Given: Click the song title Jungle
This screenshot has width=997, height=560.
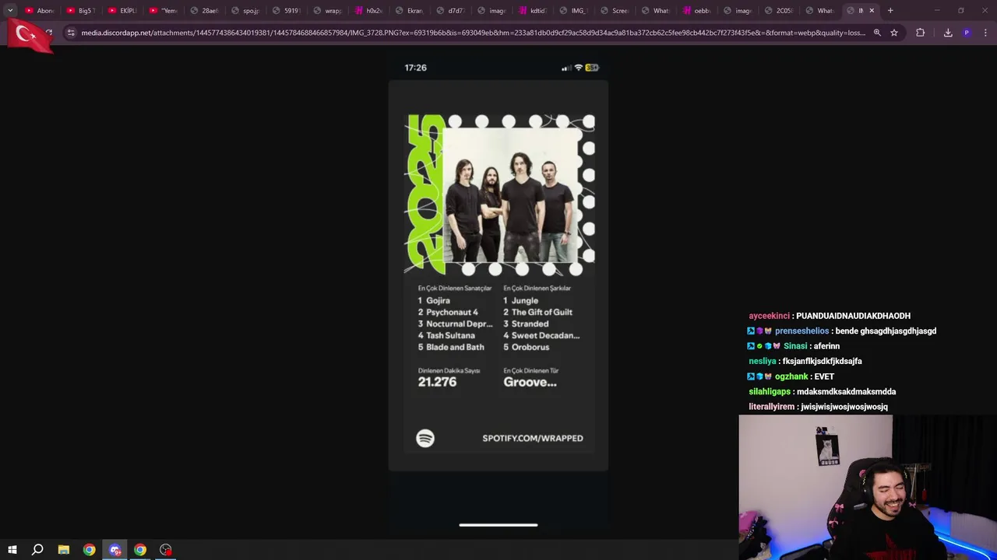Looking at the screenshot, I should click(525, 300).
